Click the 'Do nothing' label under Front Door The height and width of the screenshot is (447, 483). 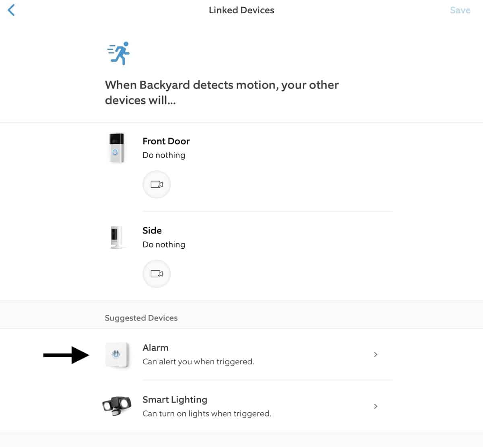[164, 155]
